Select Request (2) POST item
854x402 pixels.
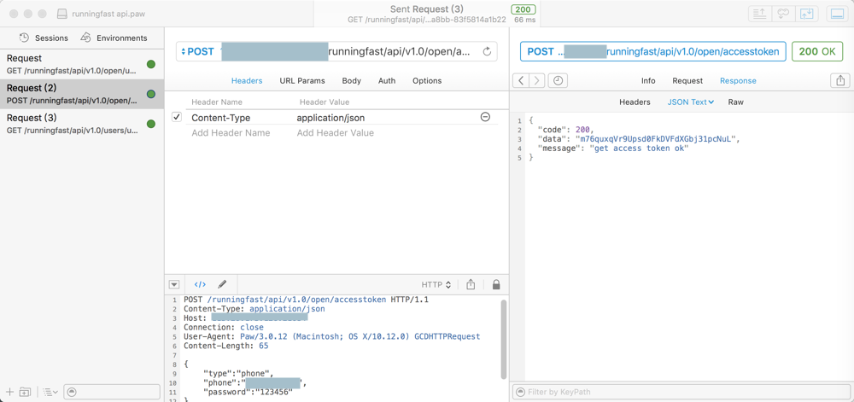pyautogui.click(x=82, y=94)
